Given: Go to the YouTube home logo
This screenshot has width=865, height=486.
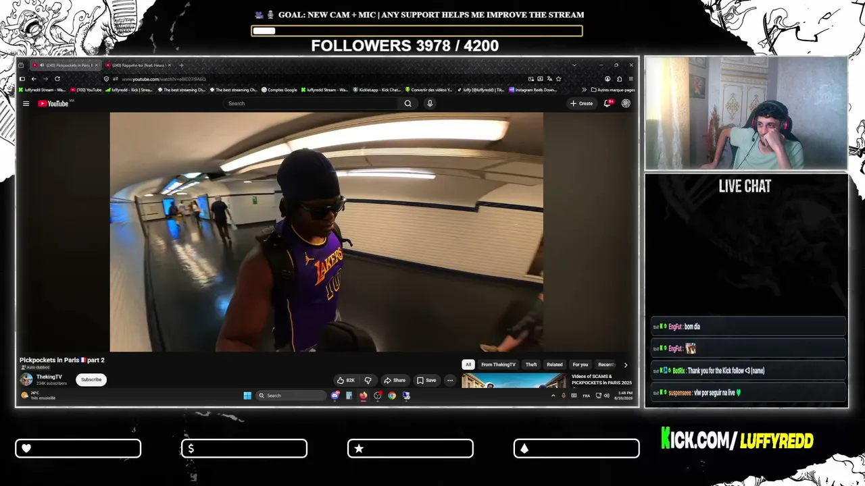Looking at the screenshot, I should coord(53,103).
